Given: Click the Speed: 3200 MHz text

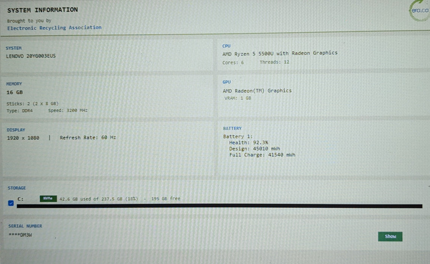Looking at the screenshot, I should tap(68, 111).
